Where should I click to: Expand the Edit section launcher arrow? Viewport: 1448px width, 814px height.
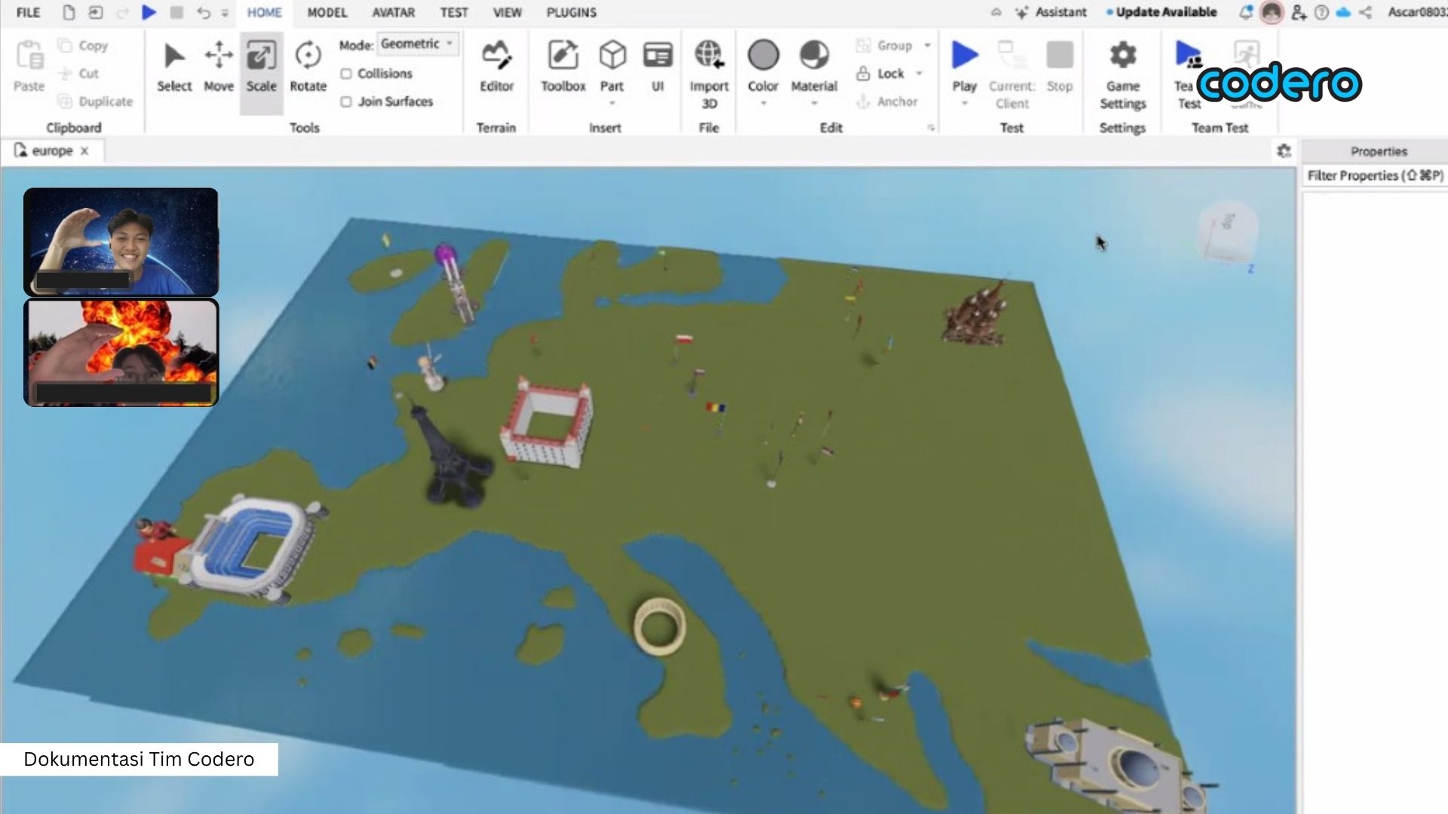pos(931,128)
